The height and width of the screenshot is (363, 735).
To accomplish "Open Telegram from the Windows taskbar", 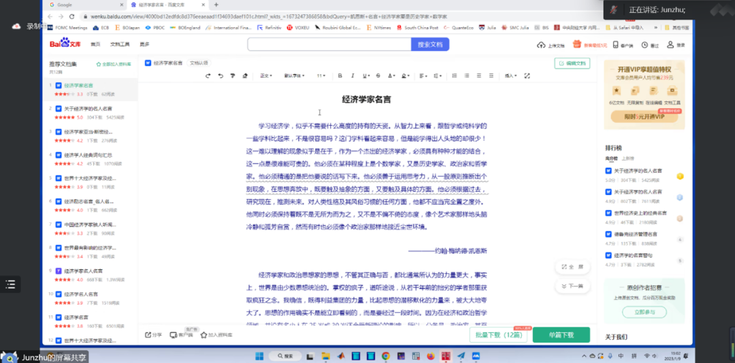I will [461, 356].
